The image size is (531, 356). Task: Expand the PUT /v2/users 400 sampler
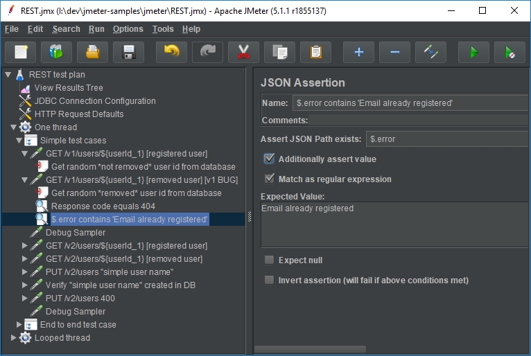[25, 298]
